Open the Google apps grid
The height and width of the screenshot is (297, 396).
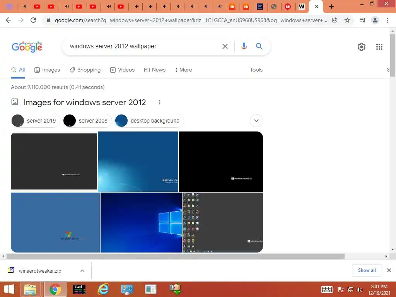coord(379,47)
